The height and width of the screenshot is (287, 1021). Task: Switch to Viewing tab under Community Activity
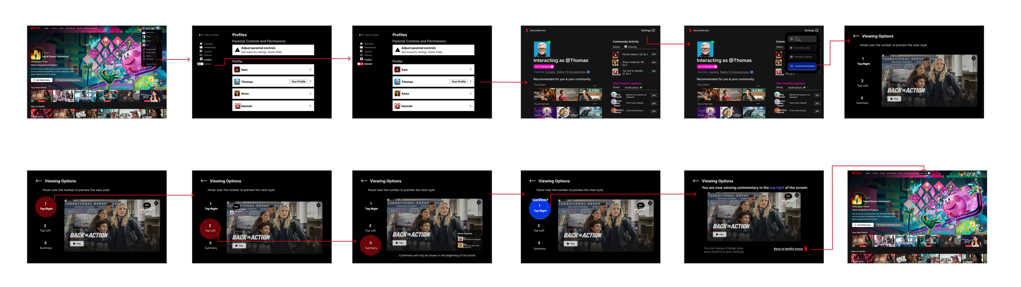point(631,46)
